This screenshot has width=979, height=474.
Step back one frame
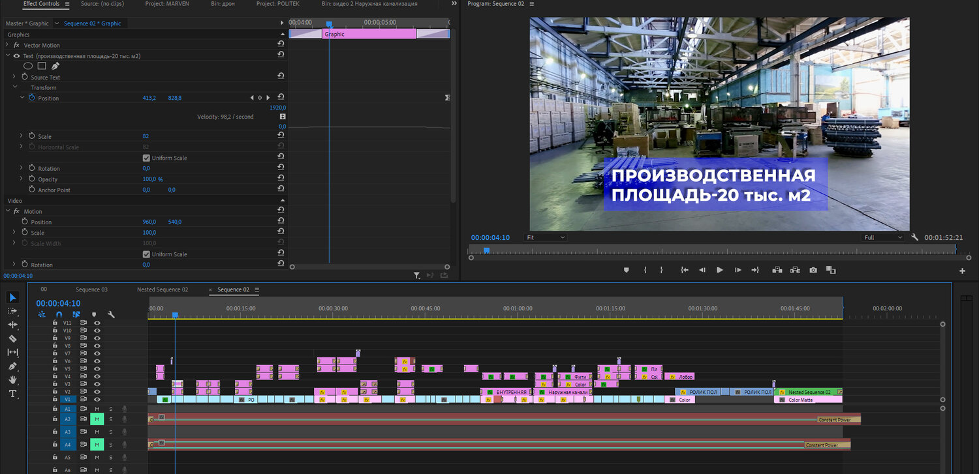[702, 270]
